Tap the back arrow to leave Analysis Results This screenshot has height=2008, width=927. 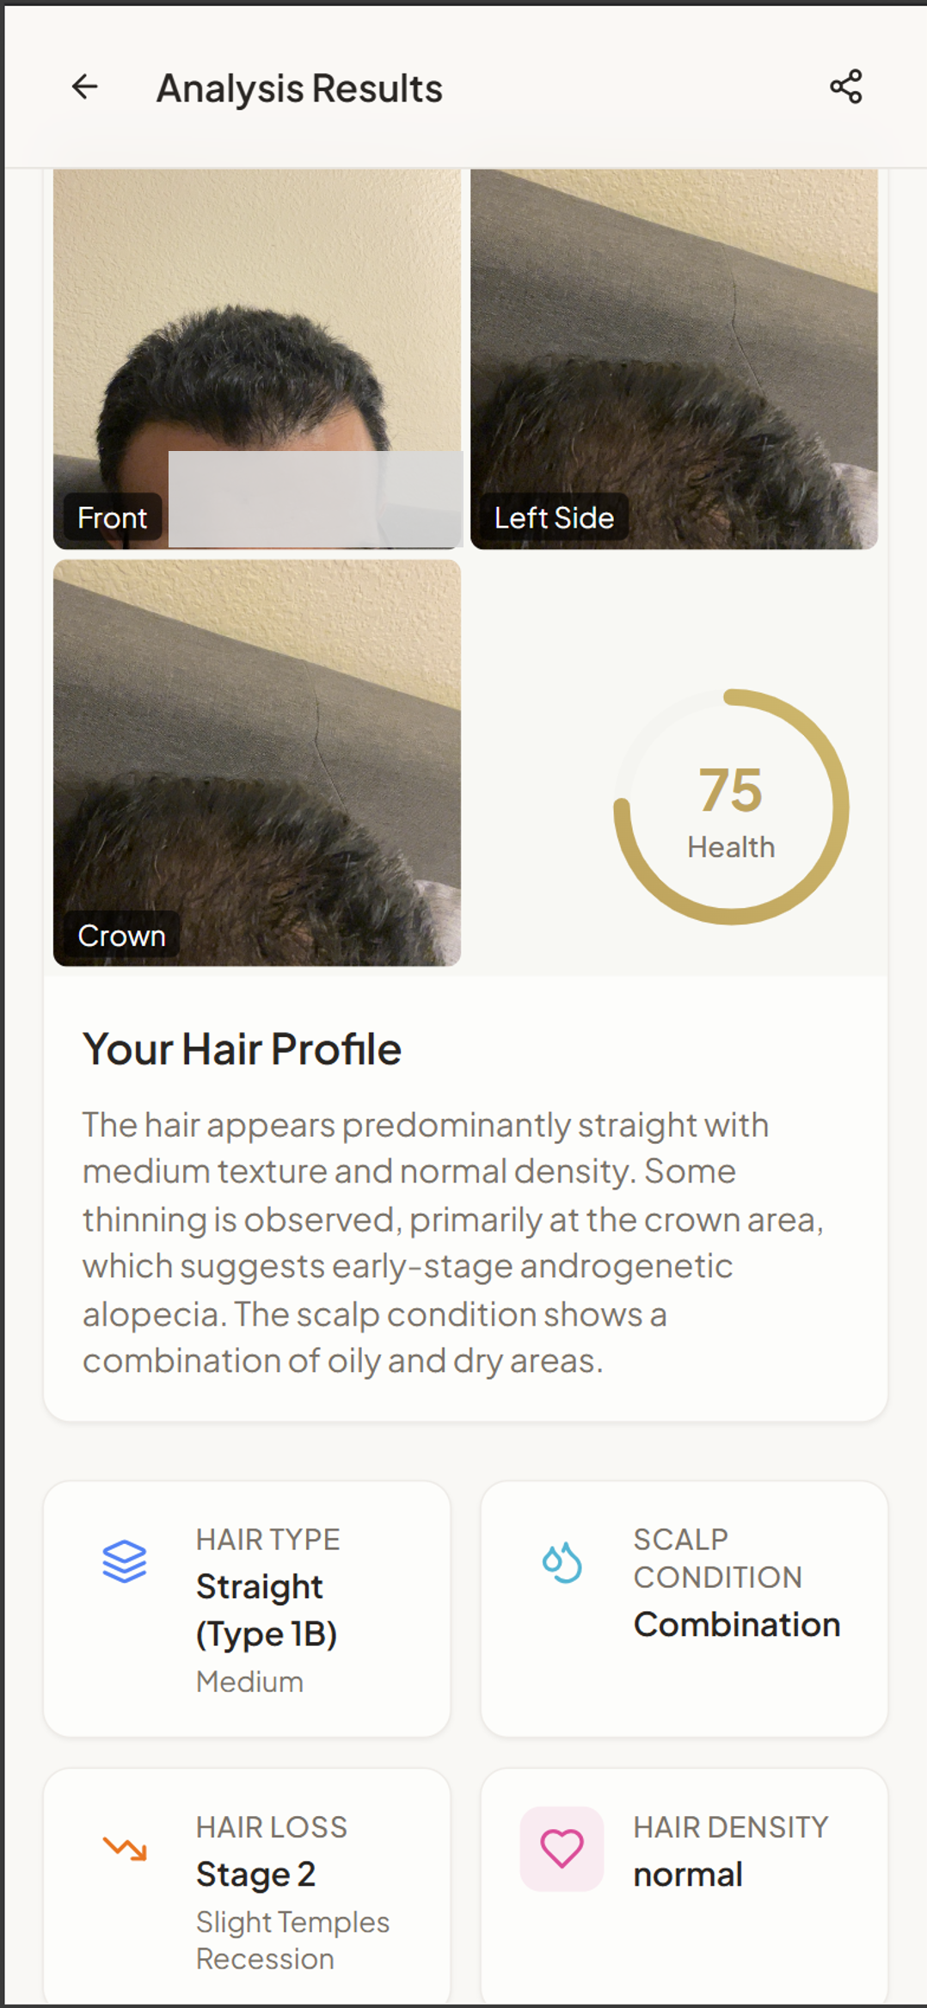coord(84,86)
